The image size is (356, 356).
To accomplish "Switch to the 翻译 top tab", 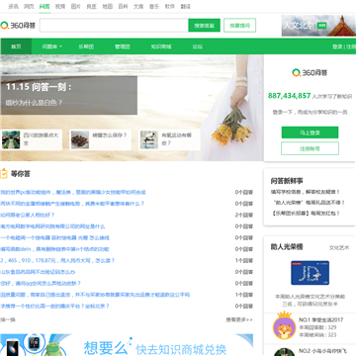I will [186, 6].
